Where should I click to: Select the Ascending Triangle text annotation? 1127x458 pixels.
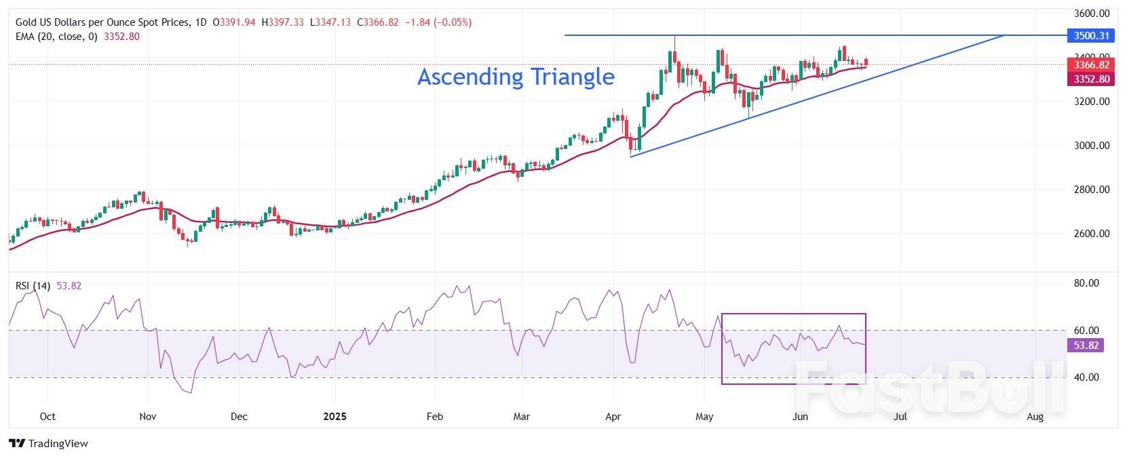(516, 77)
